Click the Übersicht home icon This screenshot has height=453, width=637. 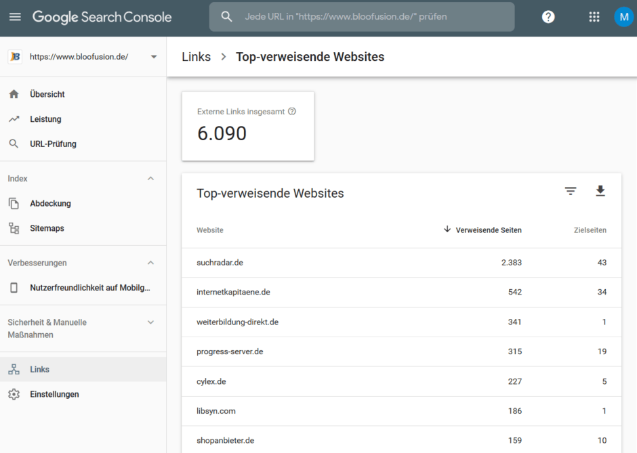[x=14, y=94]
